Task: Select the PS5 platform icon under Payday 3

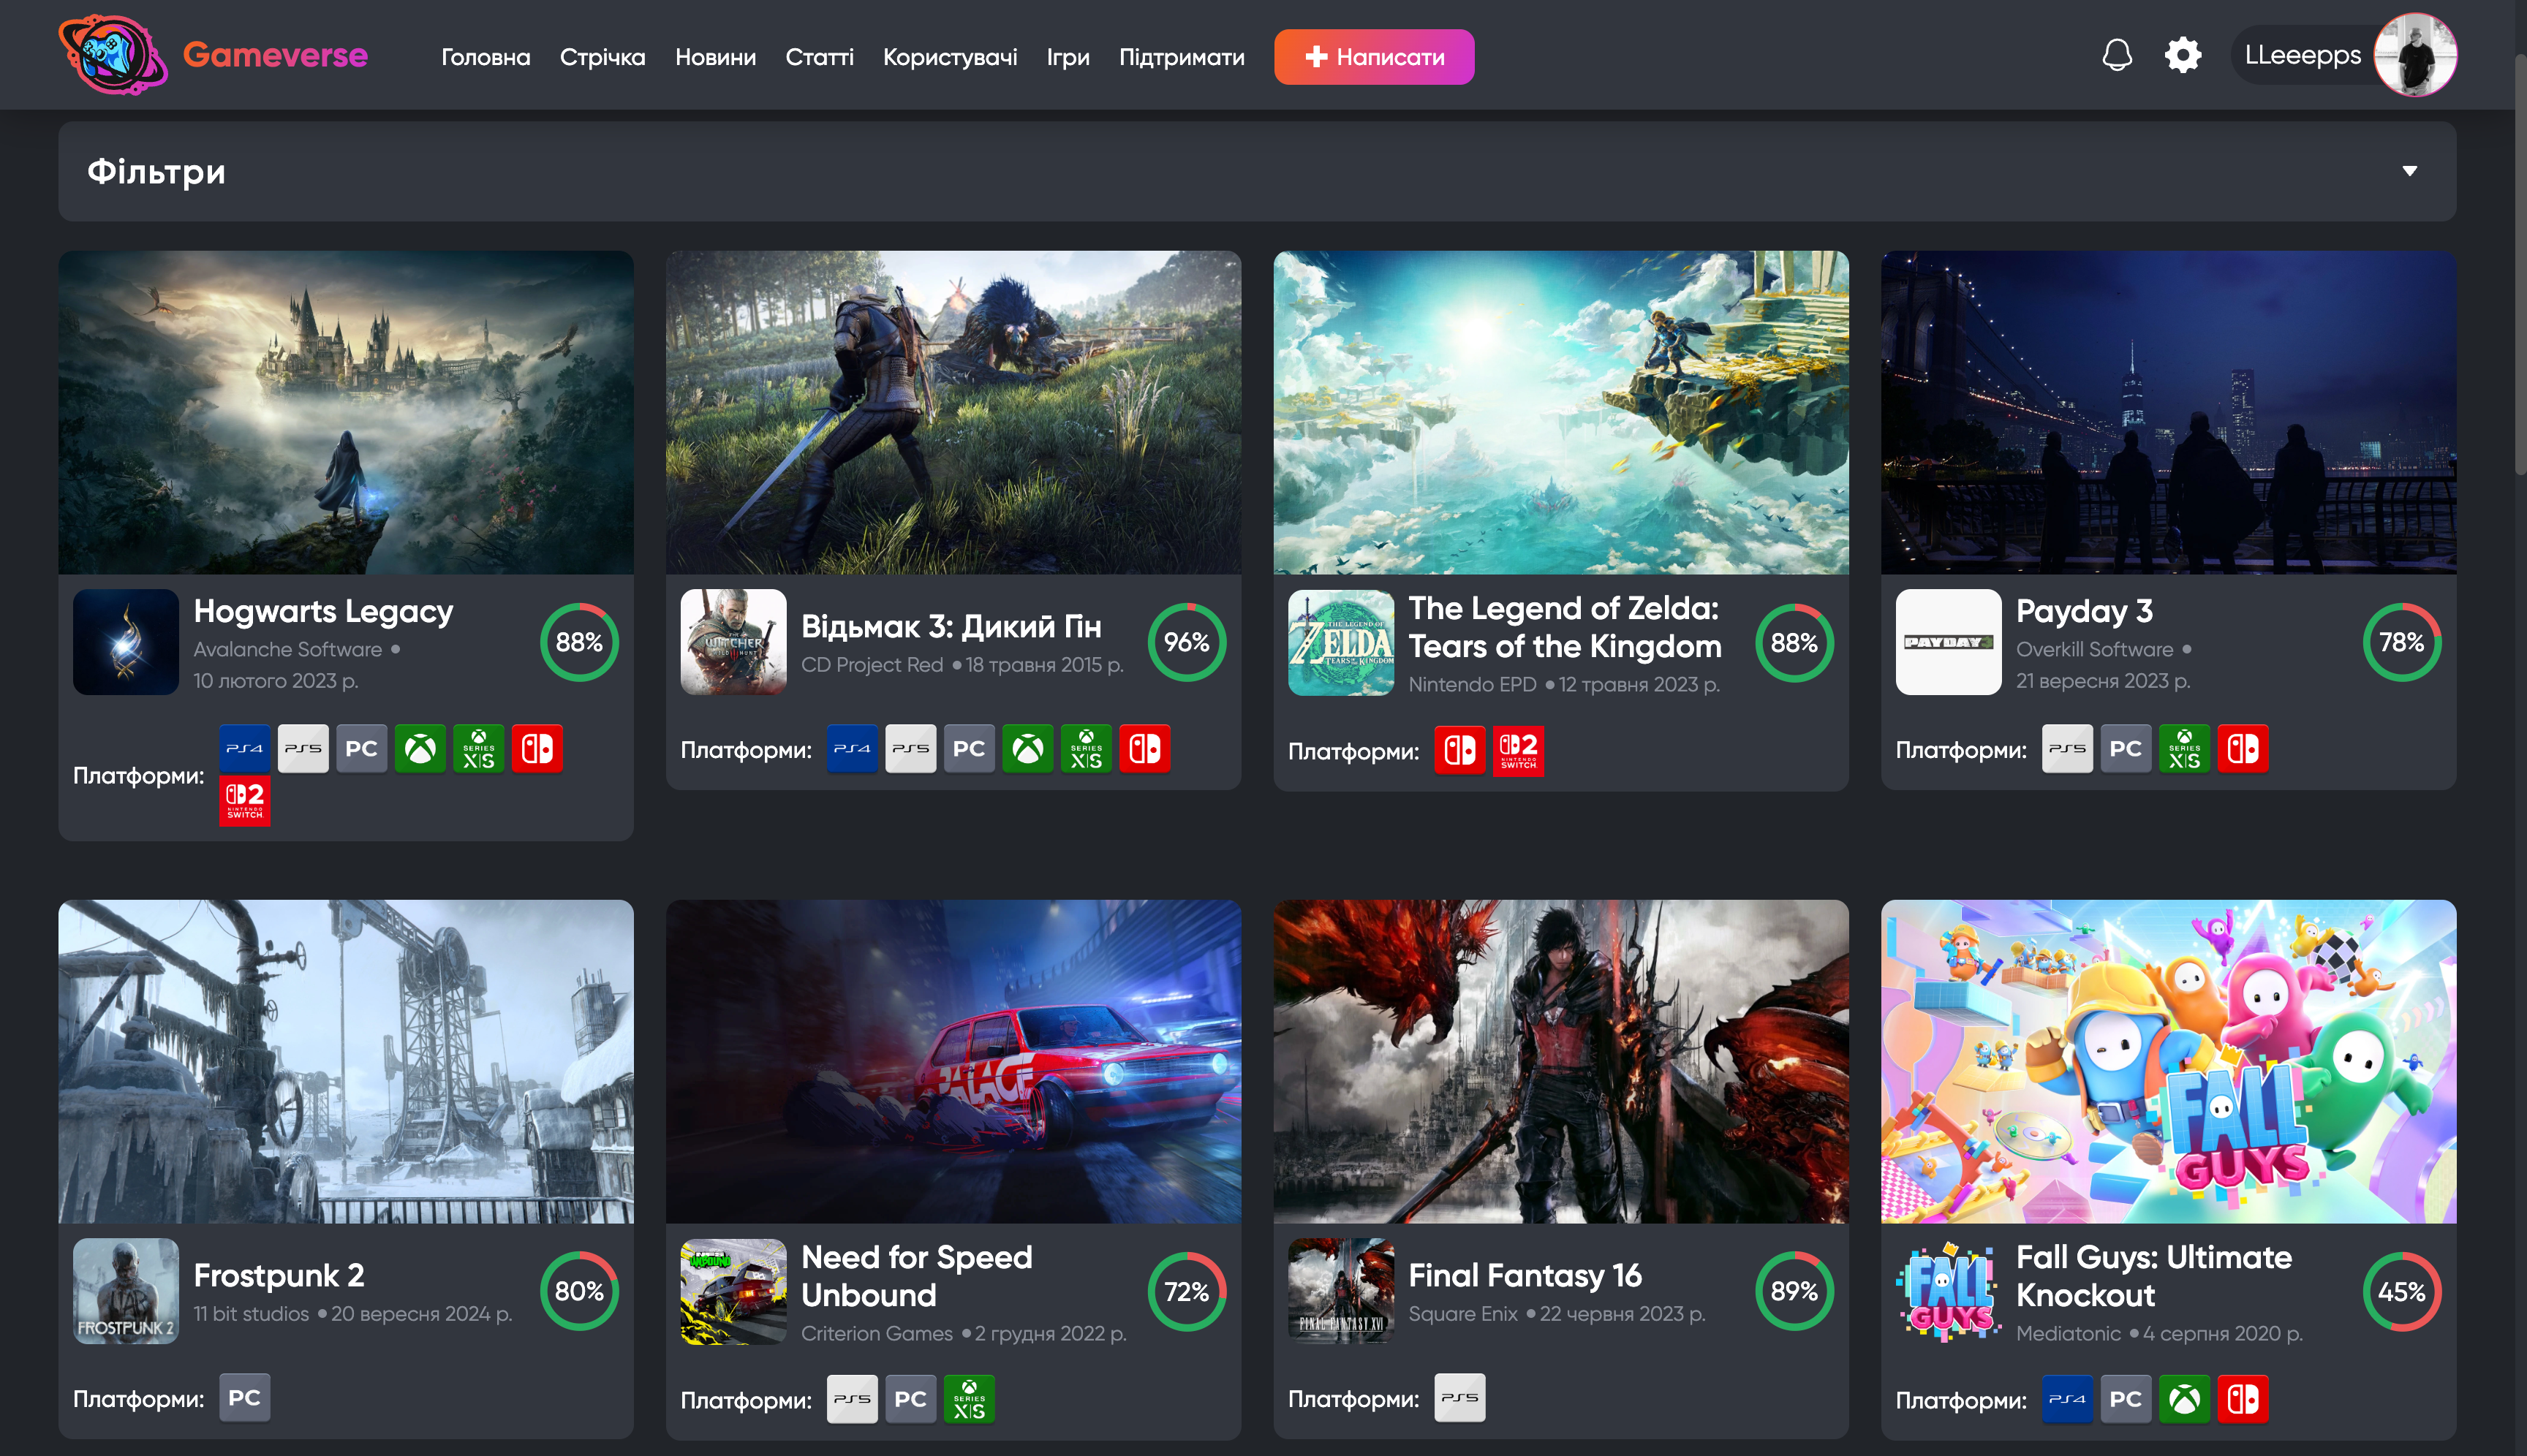Action: pyautogui.click(x=2067, y=748)
